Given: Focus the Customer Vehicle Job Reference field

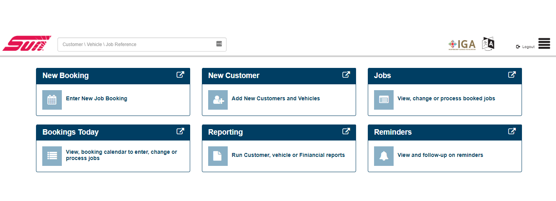Looking at the screenshot, I should [x=137, y=44].
